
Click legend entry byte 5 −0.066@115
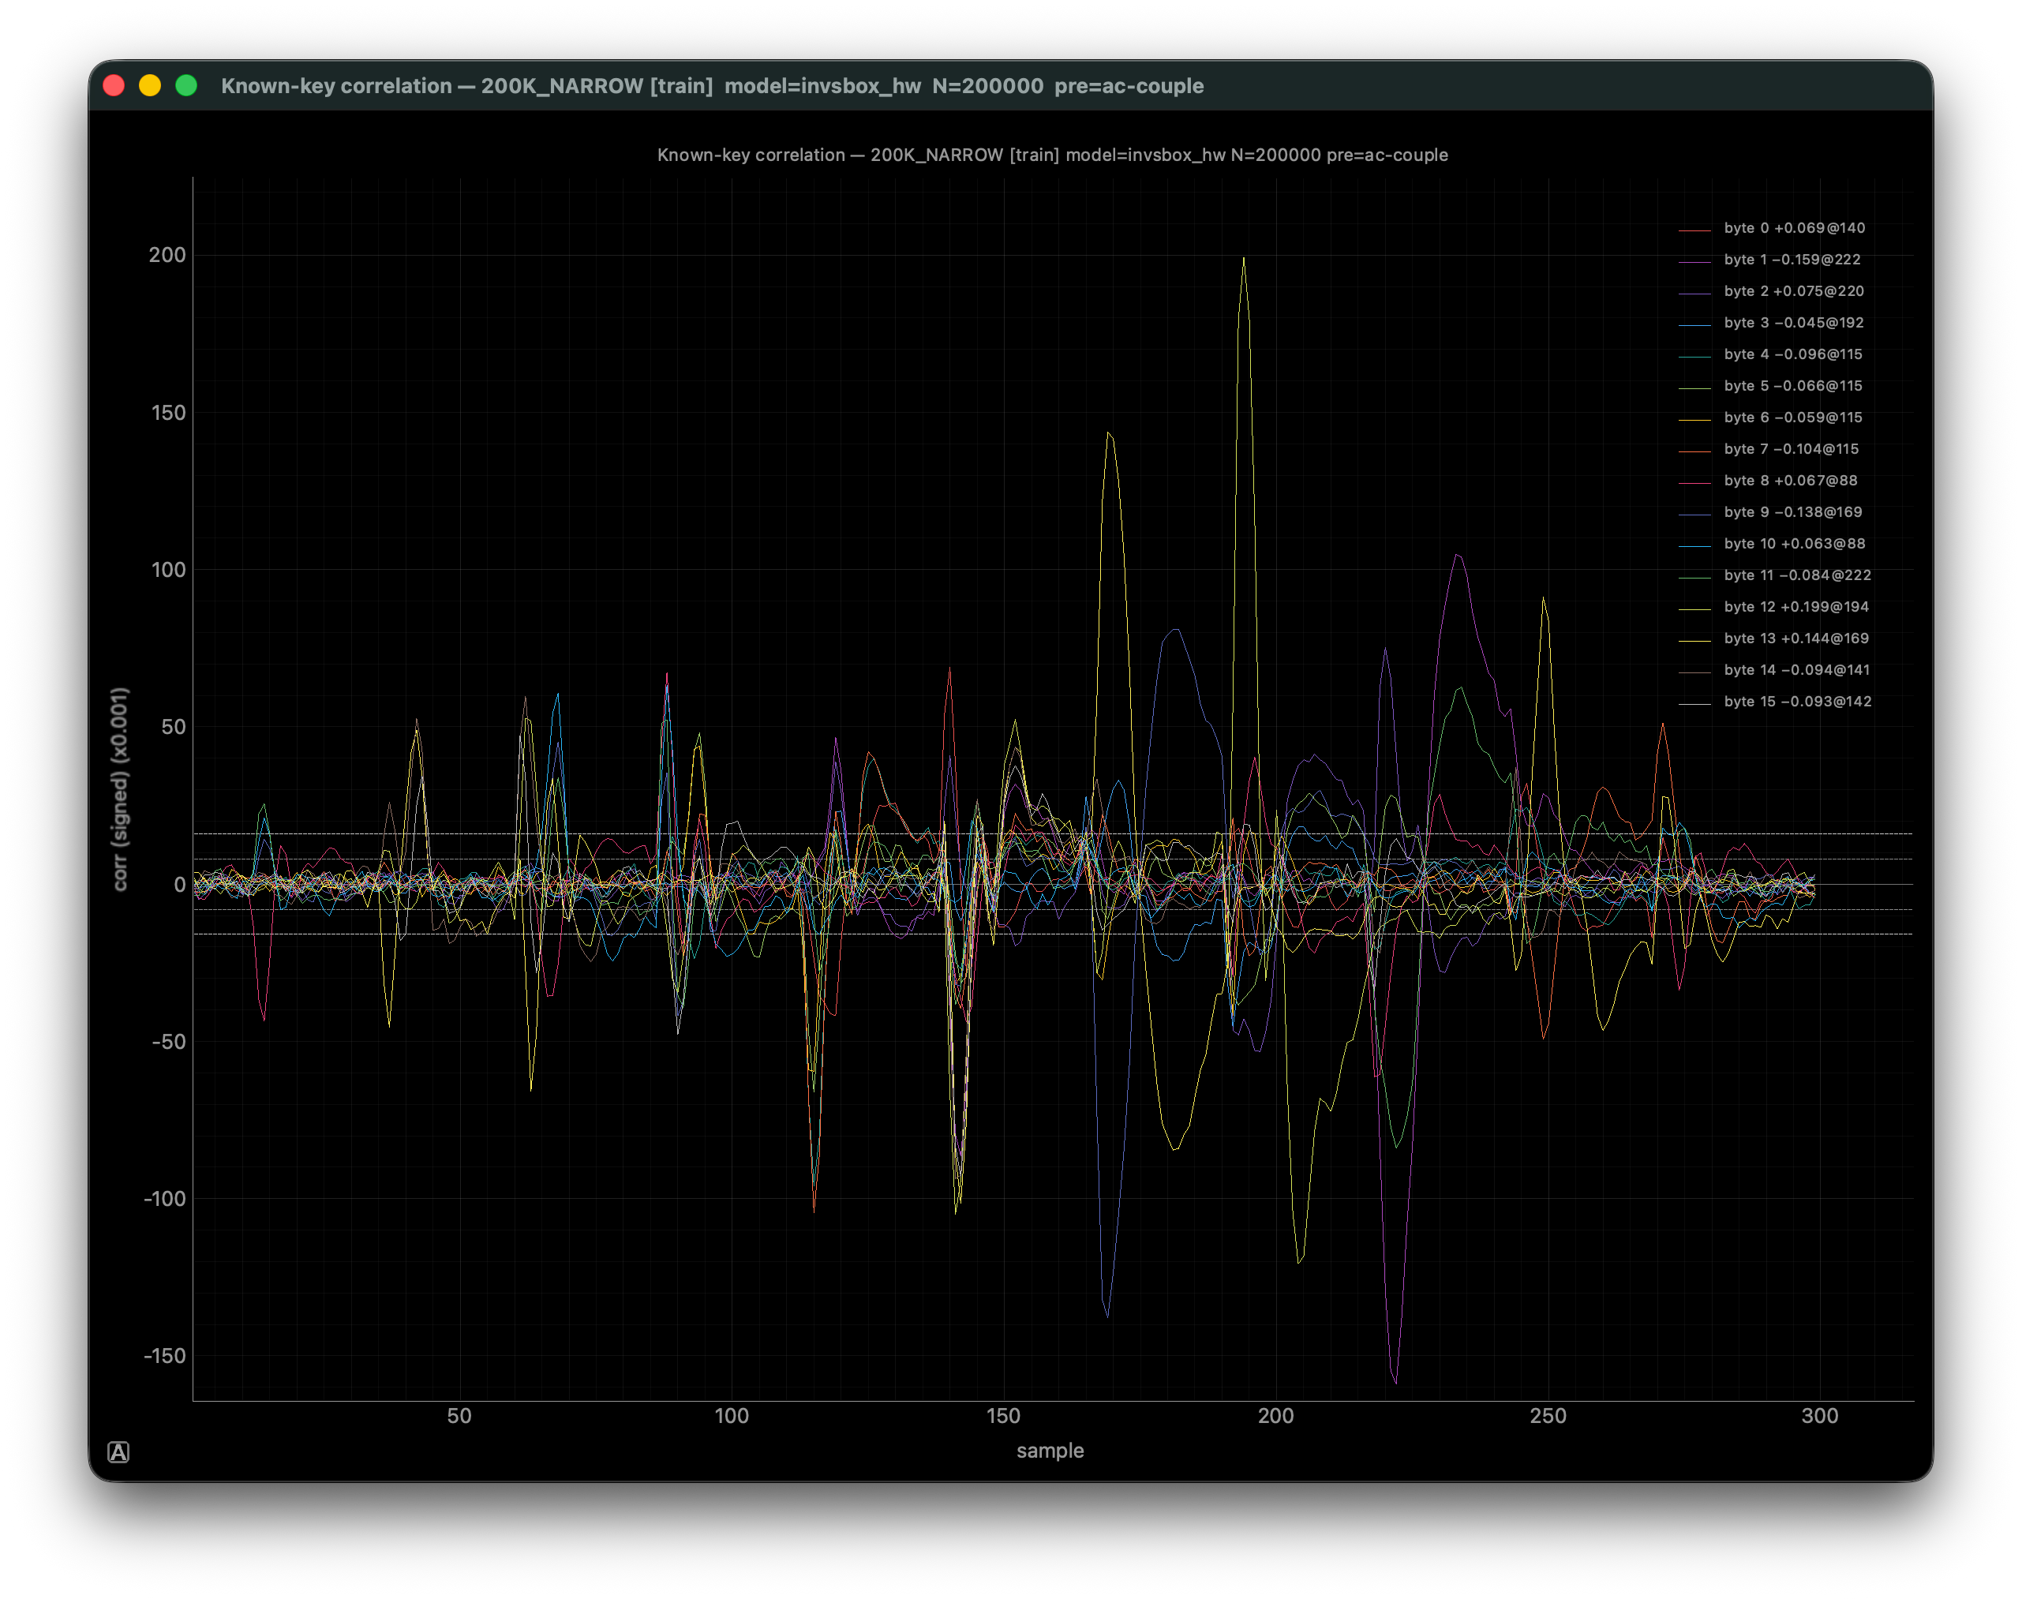(1770, 386)
